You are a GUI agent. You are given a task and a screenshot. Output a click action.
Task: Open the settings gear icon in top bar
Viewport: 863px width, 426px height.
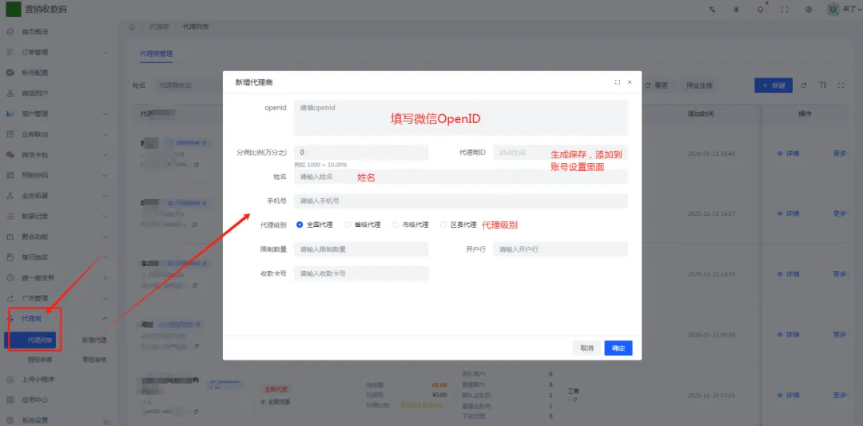(x=809, y=10)
